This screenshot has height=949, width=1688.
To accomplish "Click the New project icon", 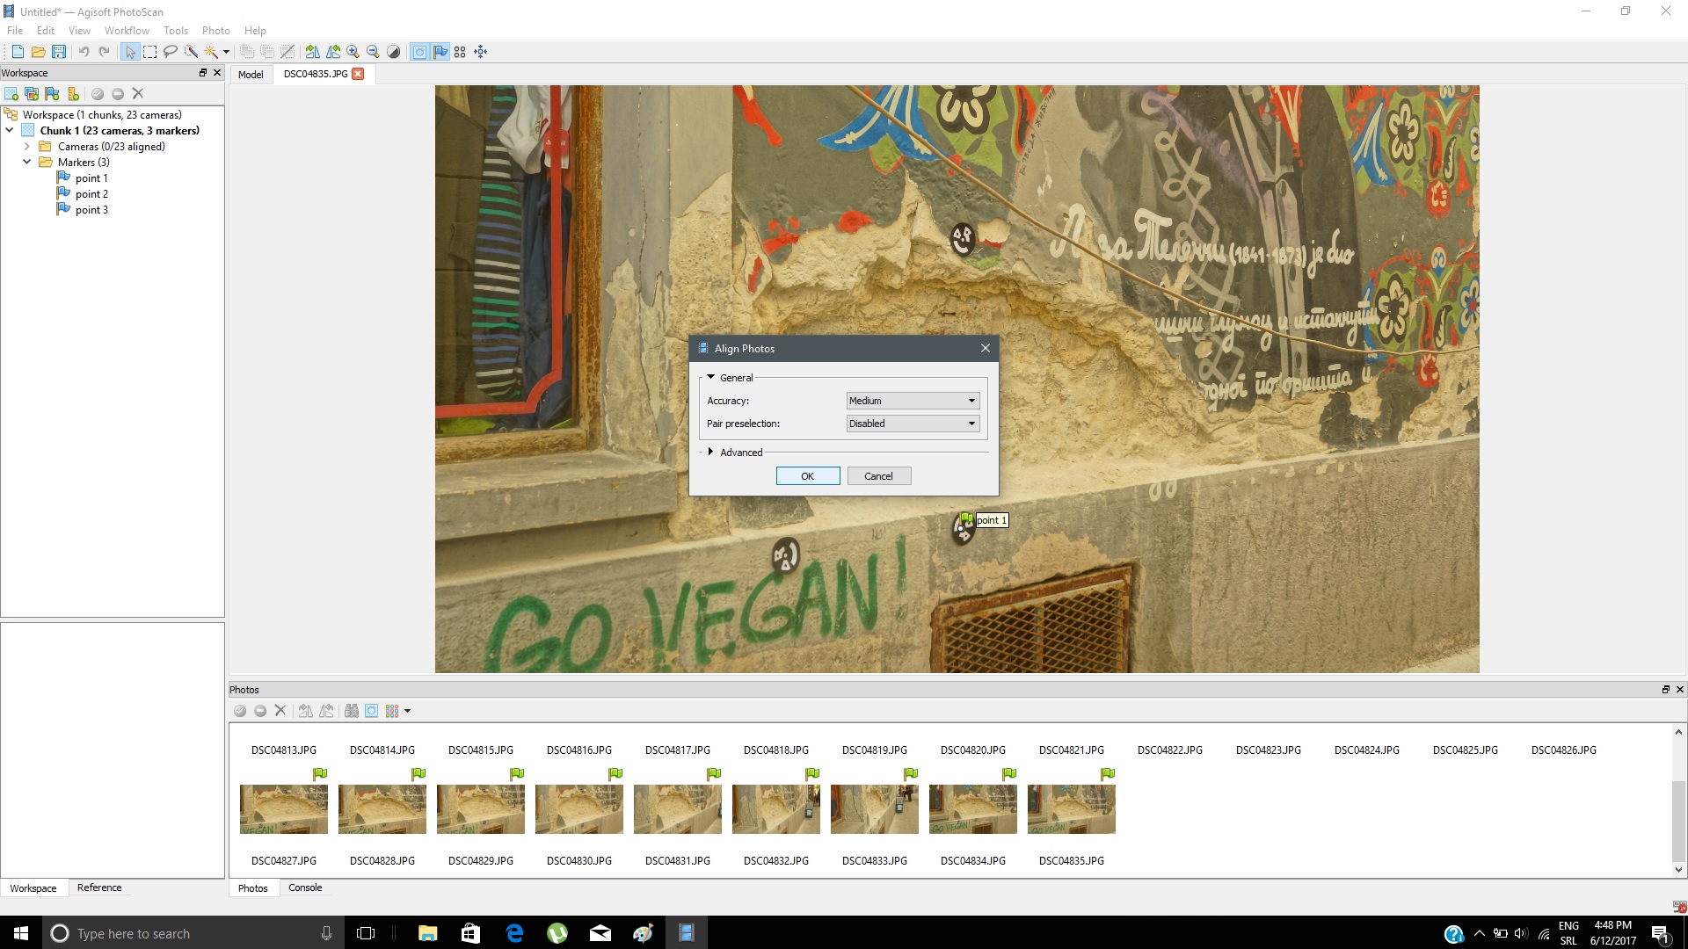I will tap(18, 52).
